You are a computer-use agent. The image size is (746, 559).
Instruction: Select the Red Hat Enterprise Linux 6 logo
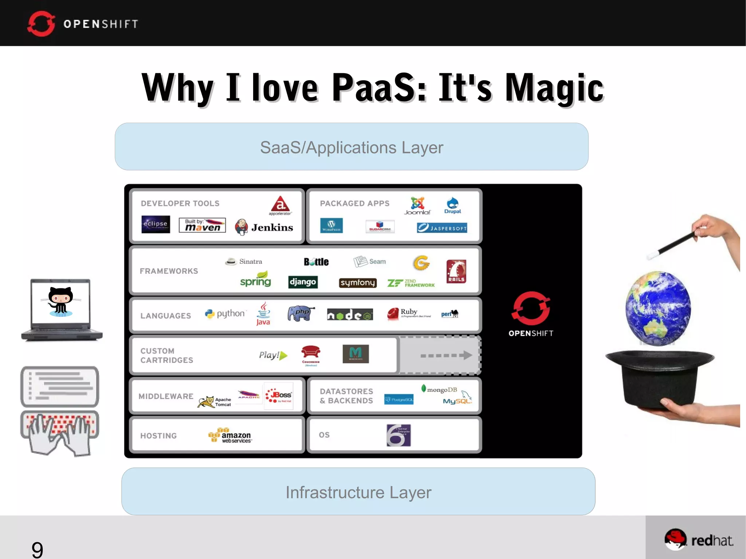398,435
